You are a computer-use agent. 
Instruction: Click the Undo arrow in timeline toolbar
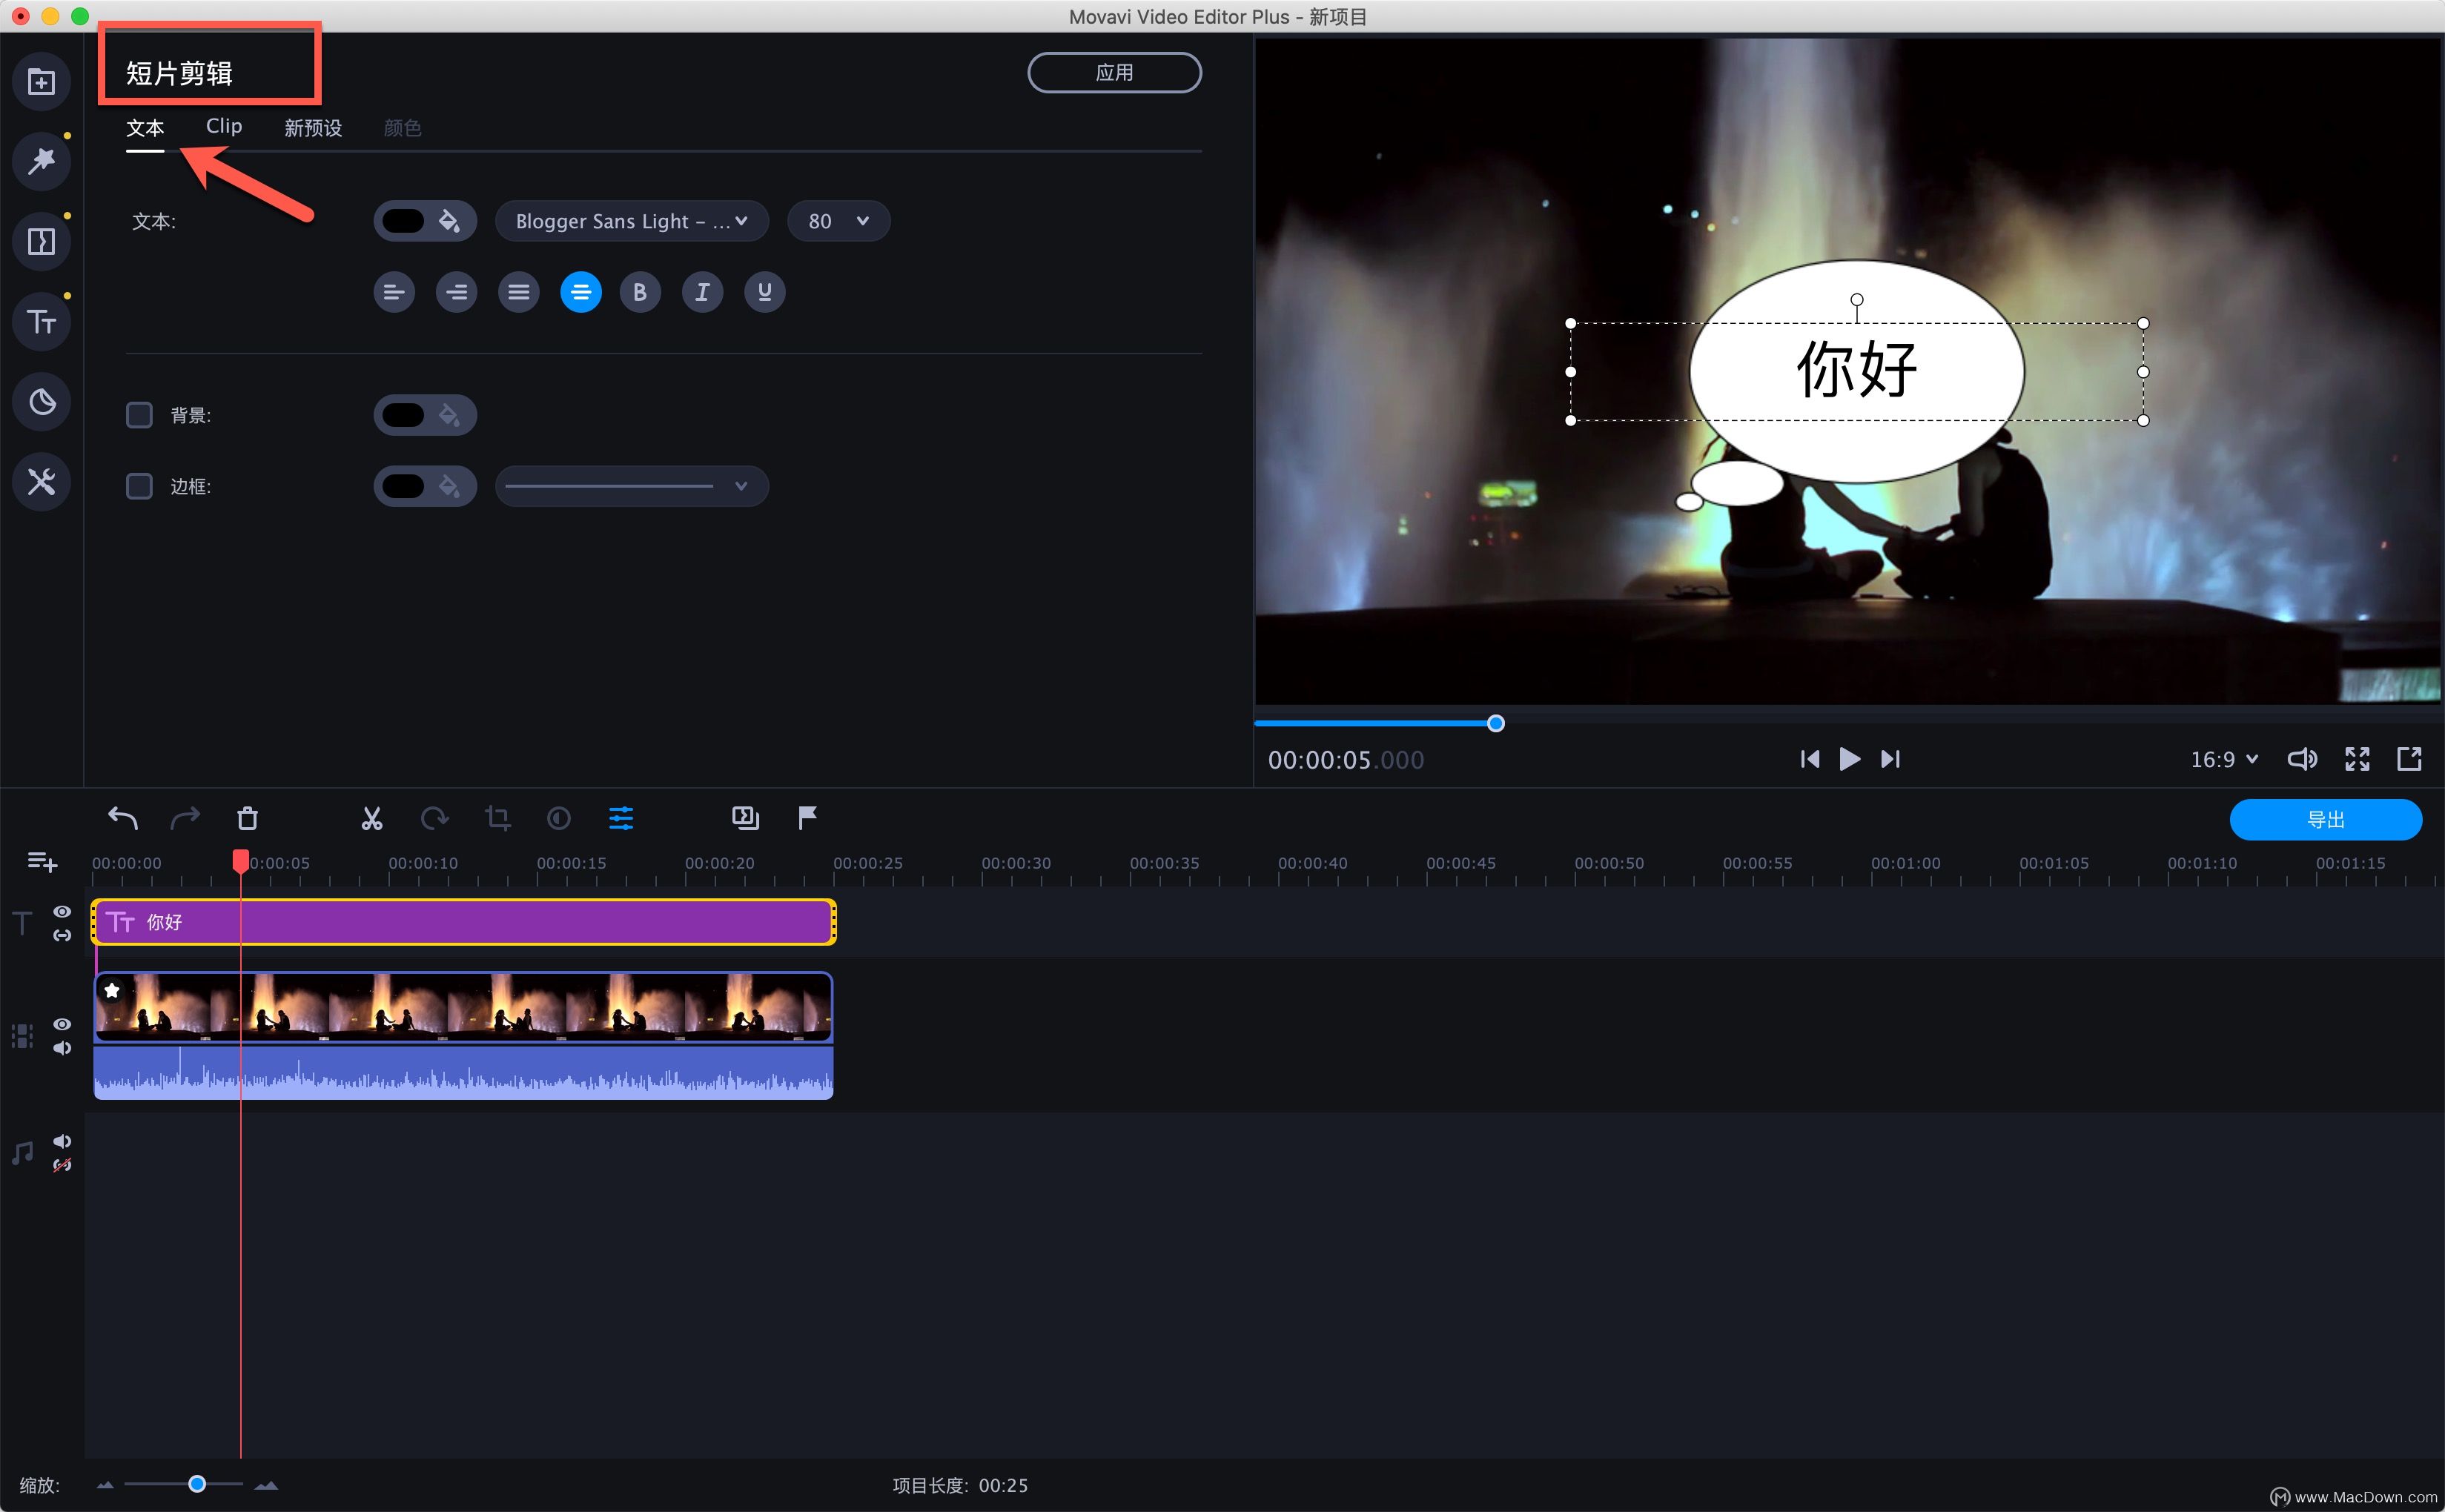click(122, 818)
